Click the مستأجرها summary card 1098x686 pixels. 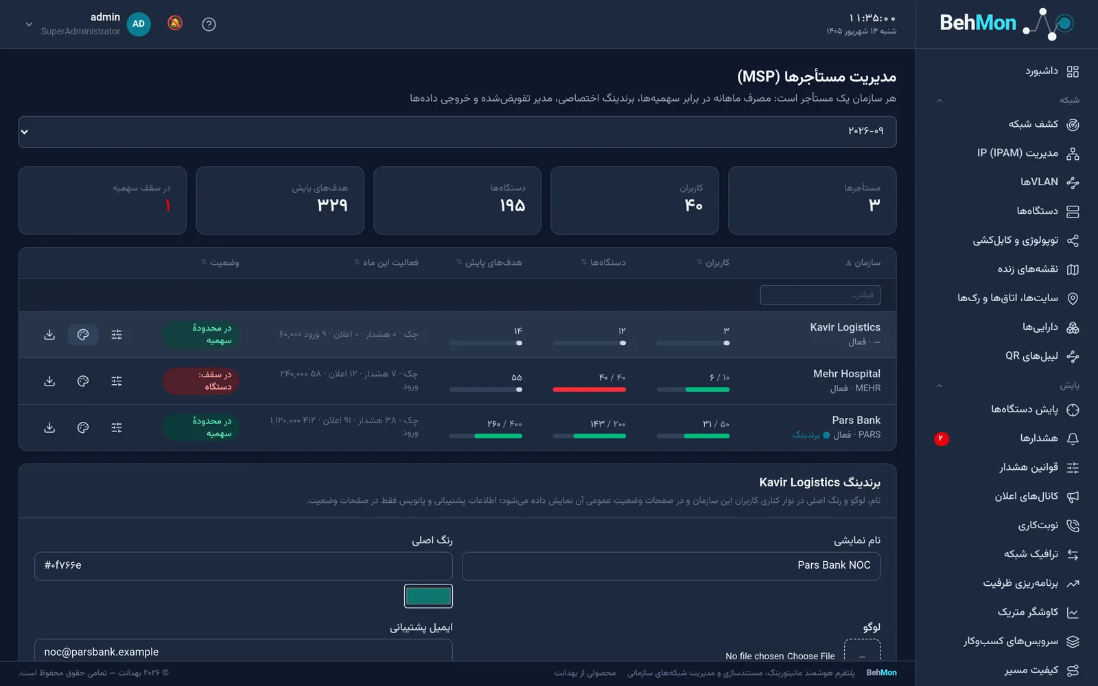(813, 200)
